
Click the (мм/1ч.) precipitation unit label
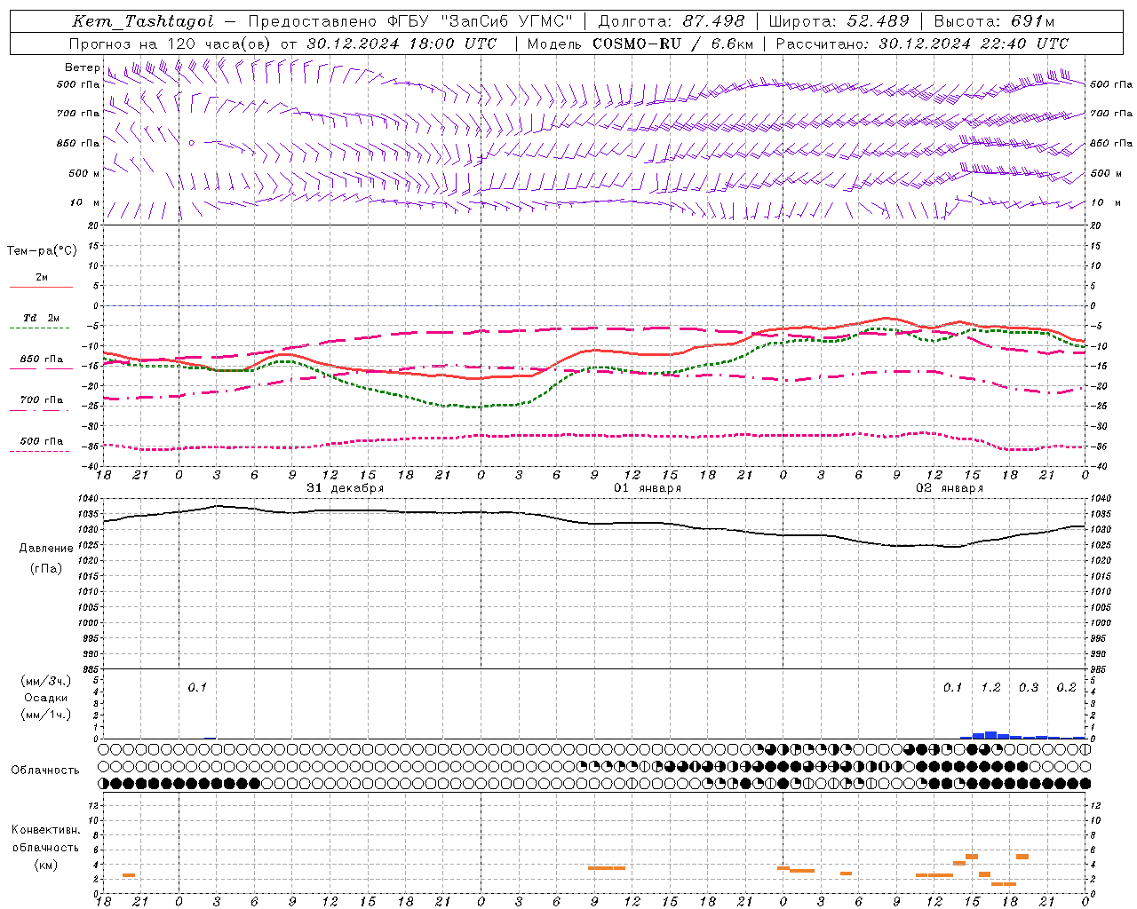pyautogui.click(x=46, y=715)
